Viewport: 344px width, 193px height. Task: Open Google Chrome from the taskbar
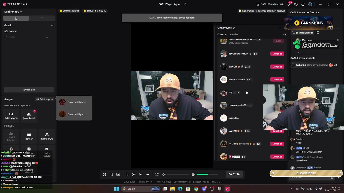click(x=196, y=189)
